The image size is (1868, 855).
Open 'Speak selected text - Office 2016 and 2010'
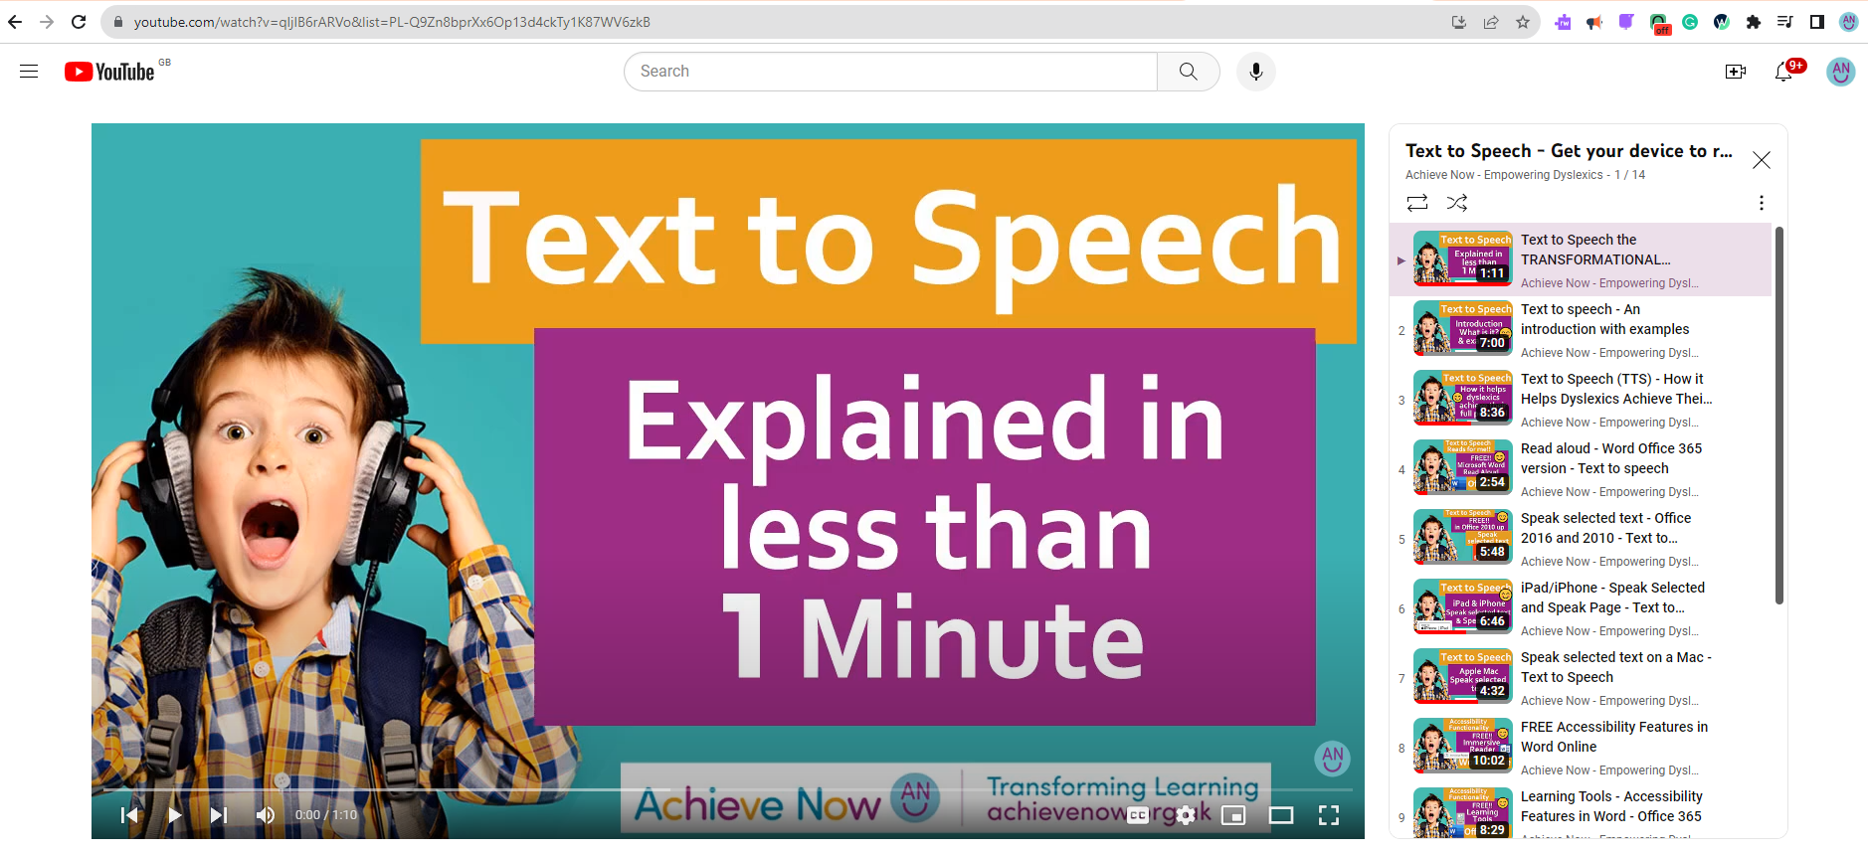1605,528
